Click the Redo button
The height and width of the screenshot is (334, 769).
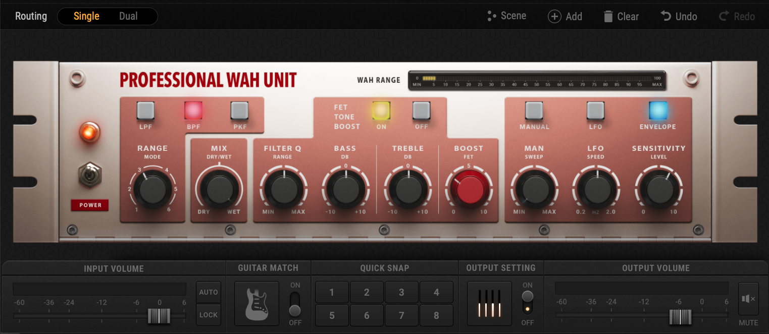pyautogui.click(x=737, y=17)
